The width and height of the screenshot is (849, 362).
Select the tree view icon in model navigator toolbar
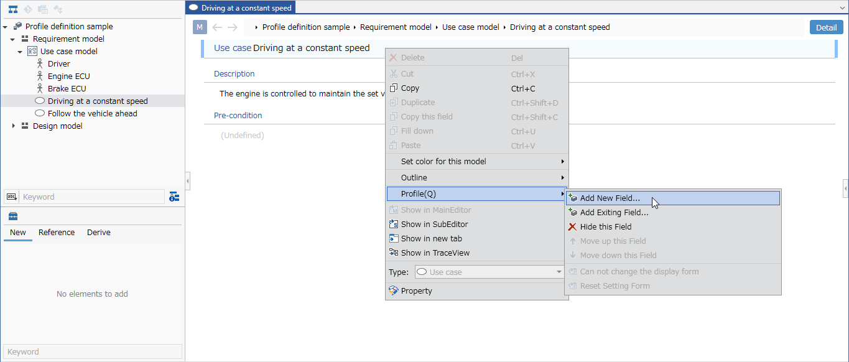point(12,9)
